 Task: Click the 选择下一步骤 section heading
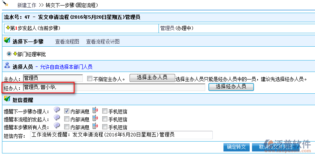tap(28, 42)
